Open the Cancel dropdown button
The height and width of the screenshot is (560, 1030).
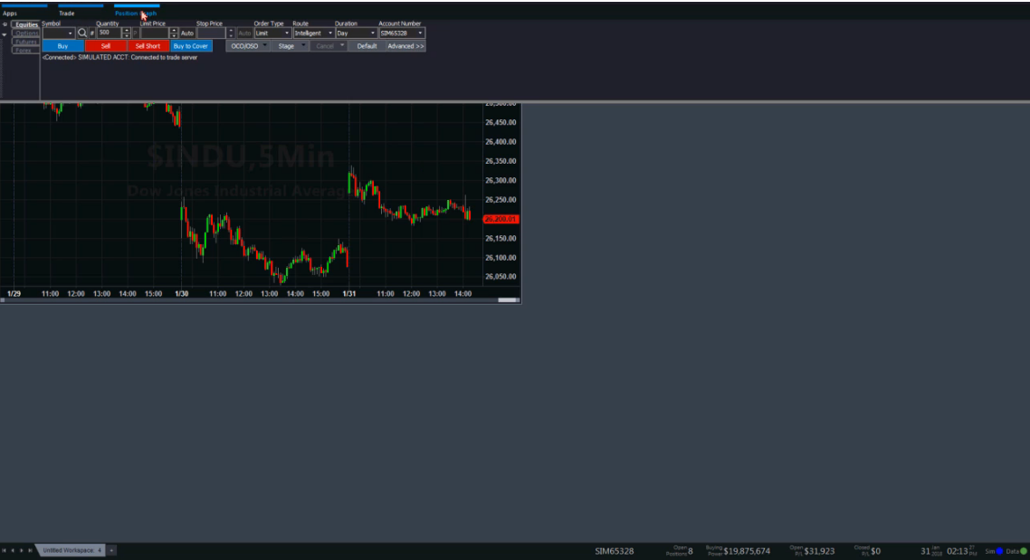[329, 46]
